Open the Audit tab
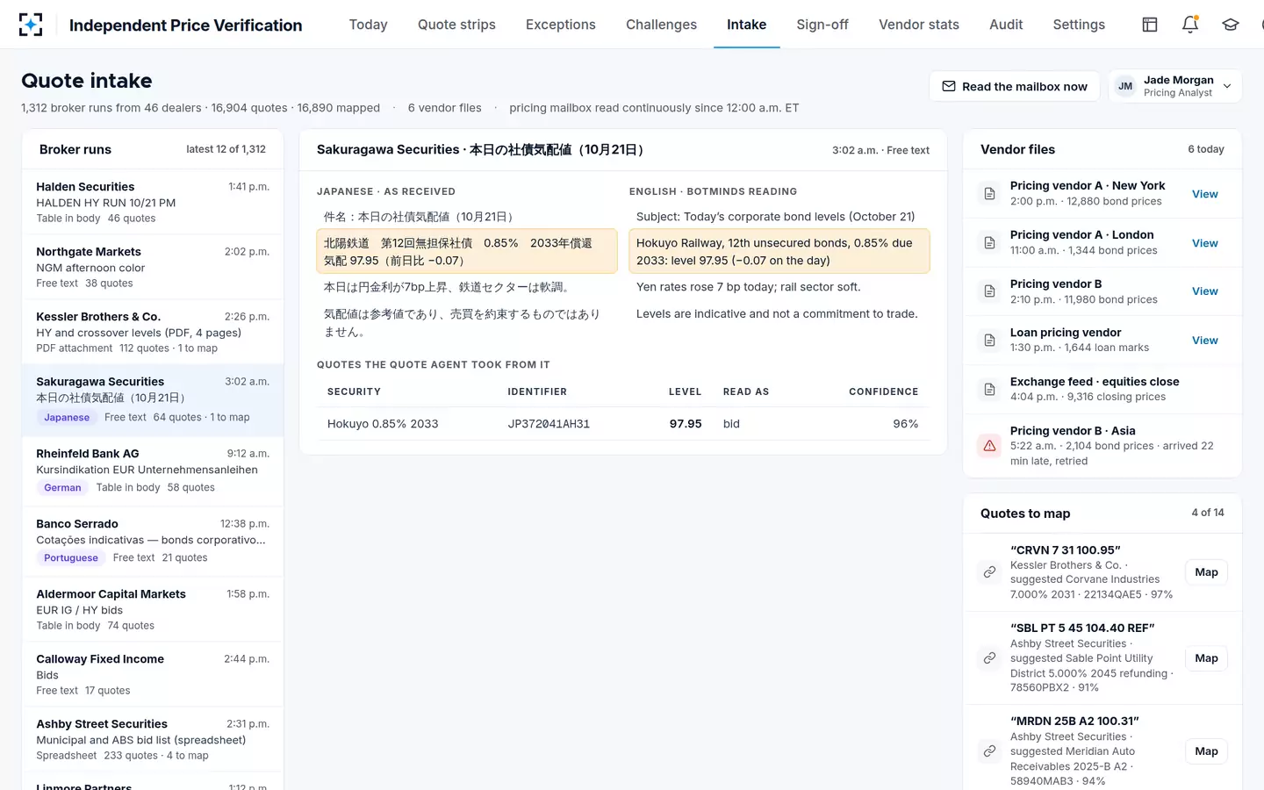The width and height of the screenshot is (1264, 790). [1006, 25]
